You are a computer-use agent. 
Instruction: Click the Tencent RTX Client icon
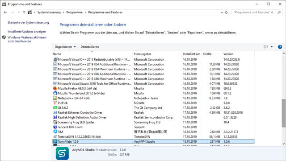point(55,127)
